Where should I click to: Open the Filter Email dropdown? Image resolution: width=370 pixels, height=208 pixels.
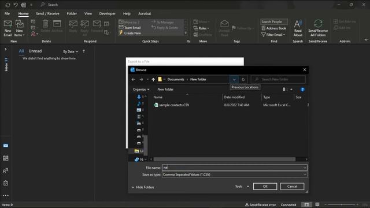273,35
